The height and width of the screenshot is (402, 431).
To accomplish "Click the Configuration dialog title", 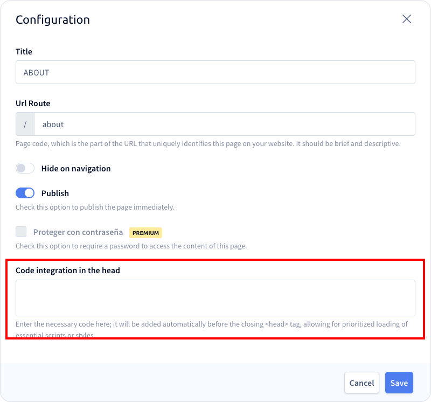I will [x=52, y=19].
